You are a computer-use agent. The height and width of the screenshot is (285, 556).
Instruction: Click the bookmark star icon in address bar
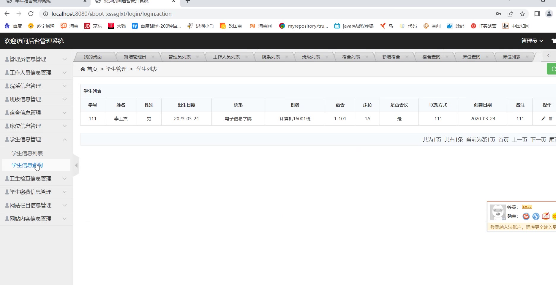522,14
